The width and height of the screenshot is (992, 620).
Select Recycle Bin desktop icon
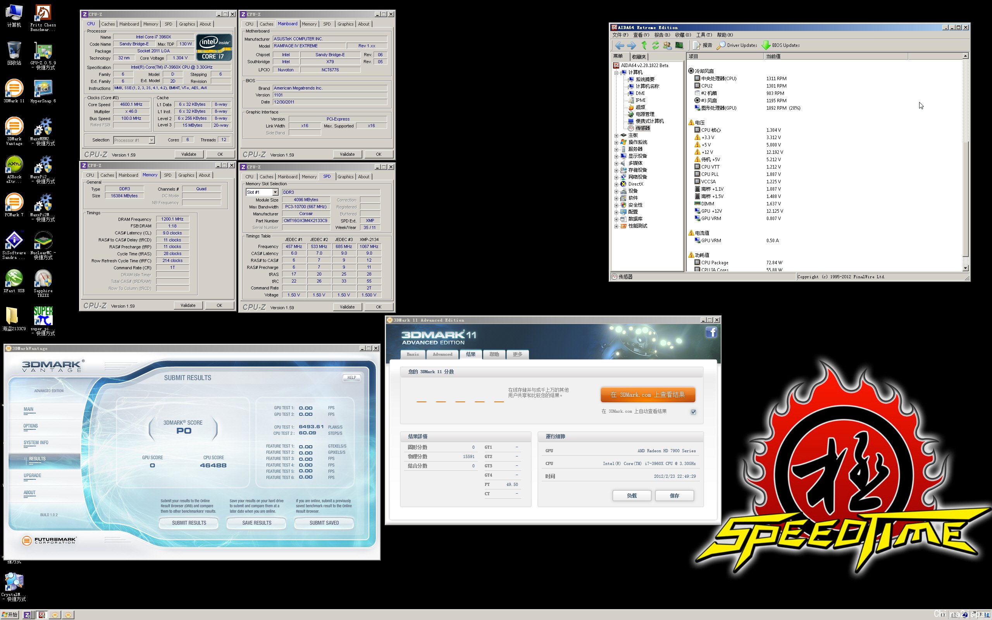[14, 53]
